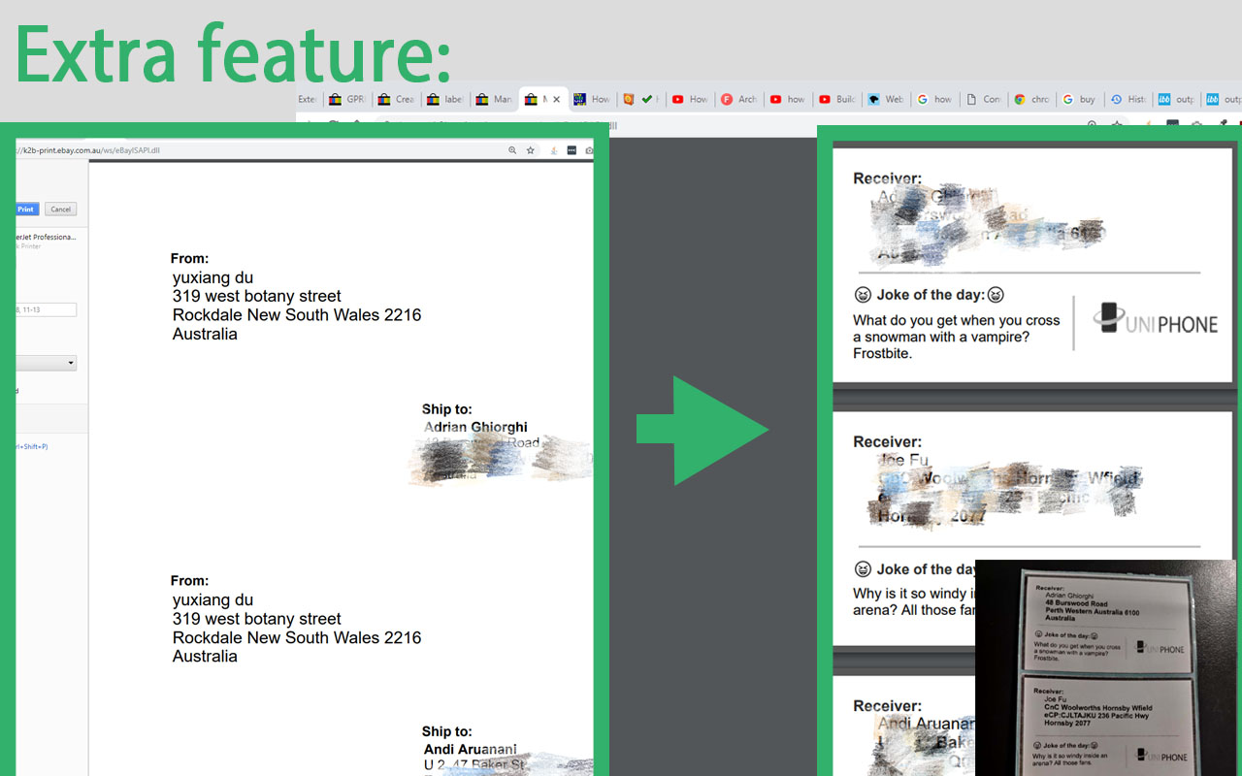Click the pages range field showing 11-13
This screenshot has height=776, width=1242.
coord(46,309)
